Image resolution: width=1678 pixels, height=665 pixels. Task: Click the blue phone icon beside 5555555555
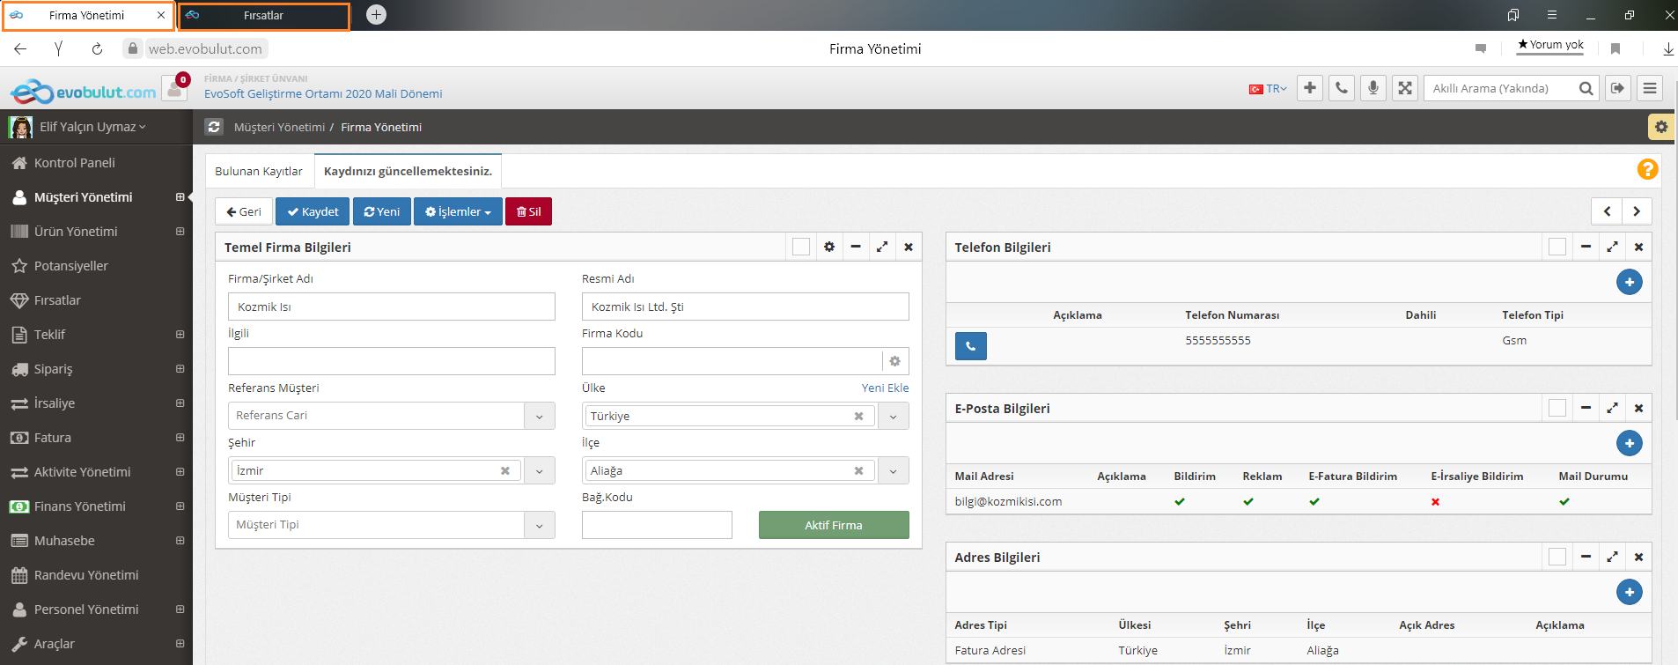[970, 346]
